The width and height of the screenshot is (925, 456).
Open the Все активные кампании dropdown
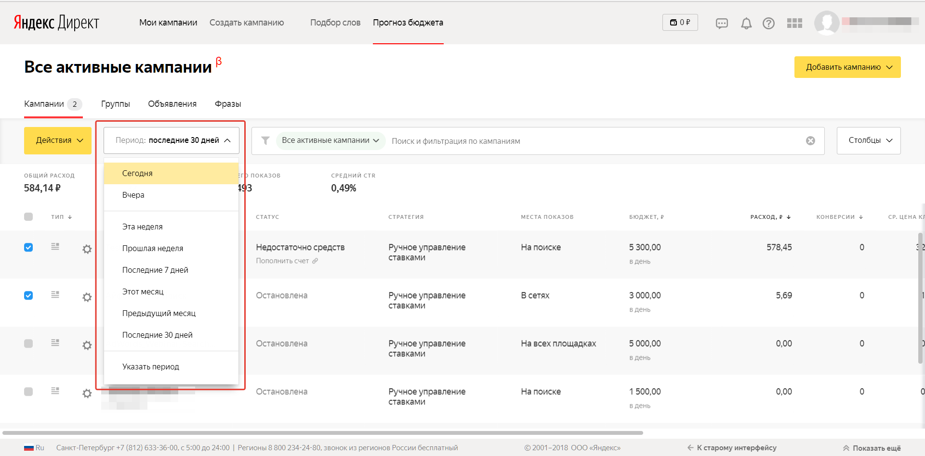(330, 140)
